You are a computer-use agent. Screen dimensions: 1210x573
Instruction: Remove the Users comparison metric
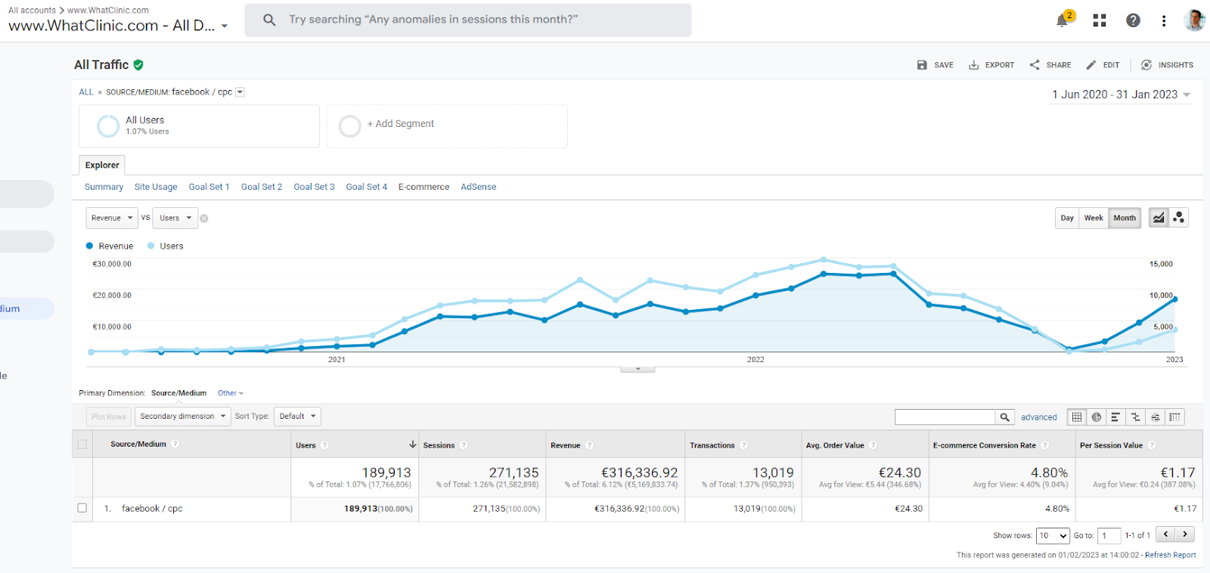[204, 218]
